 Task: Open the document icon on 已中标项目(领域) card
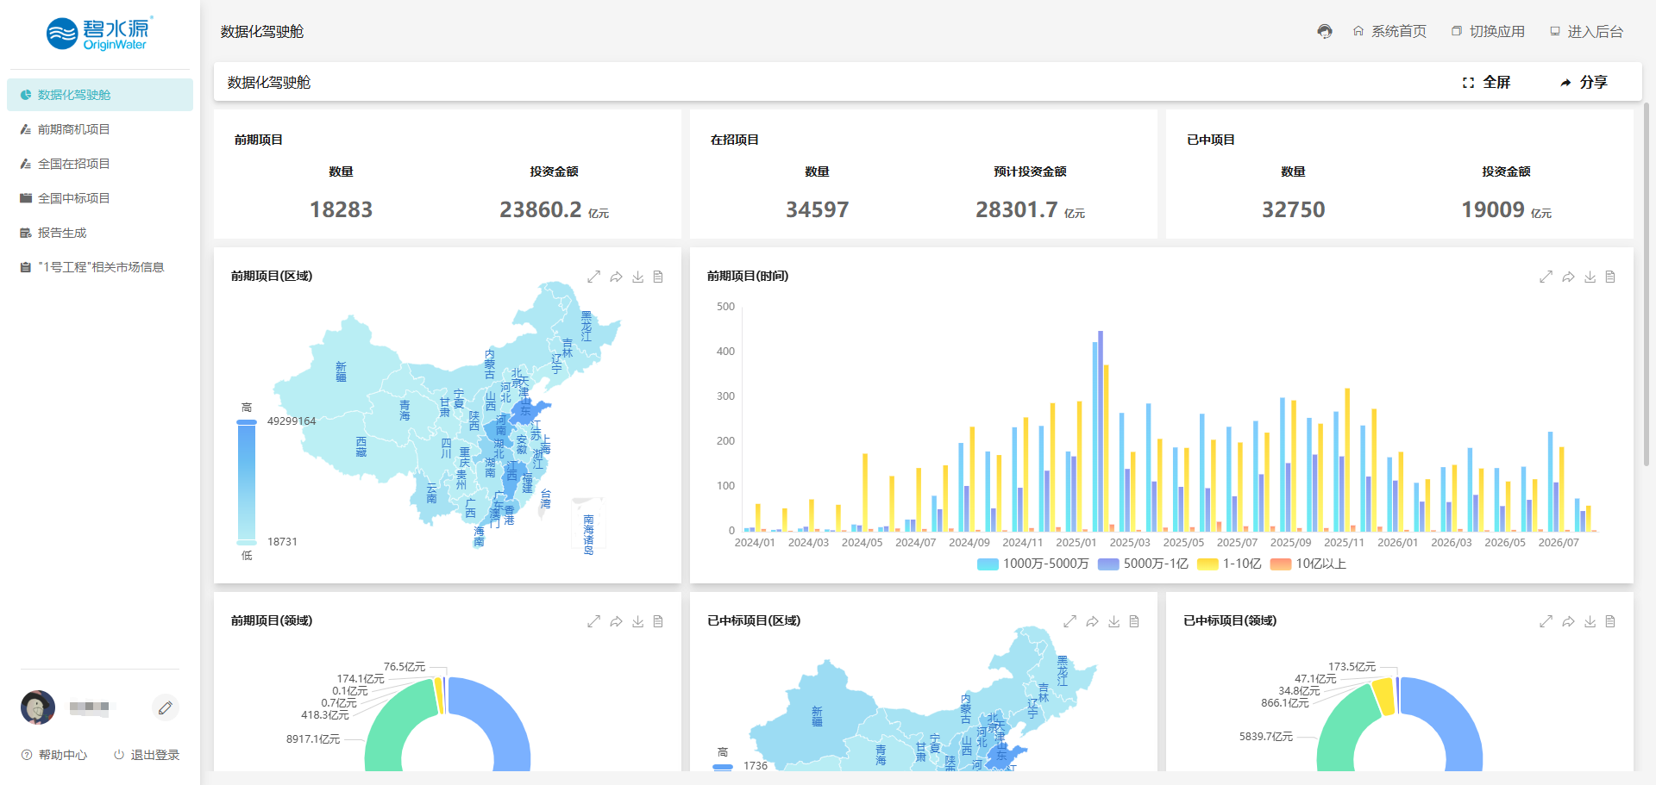1610,621
